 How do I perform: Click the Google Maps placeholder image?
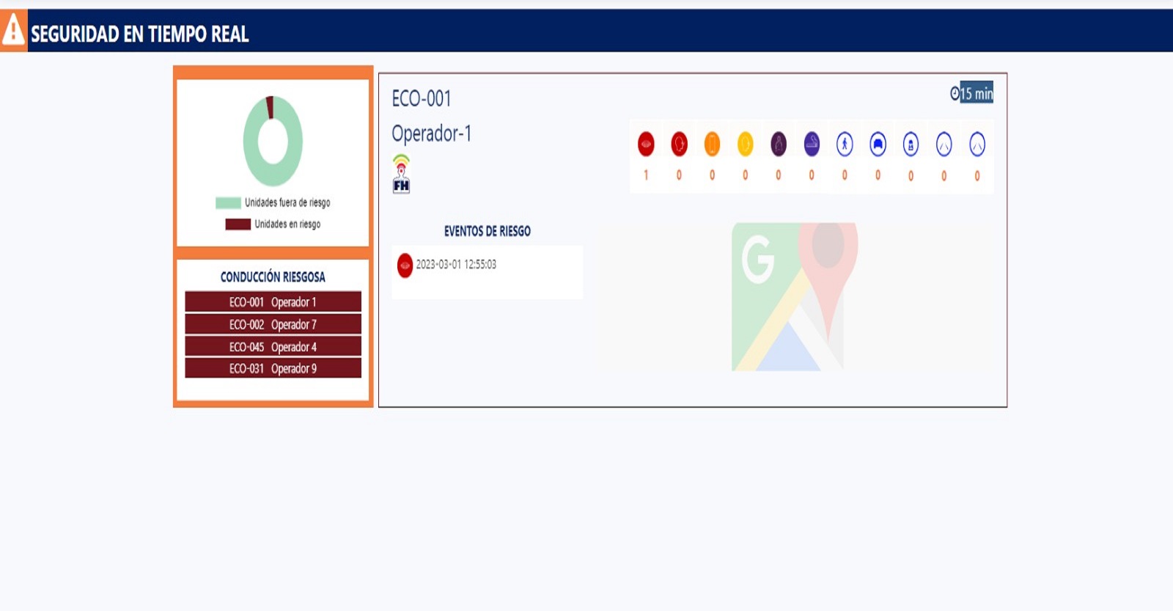(795, 296)
